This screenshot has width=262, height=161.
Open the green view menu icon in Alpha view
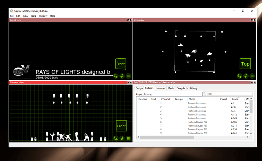pyautogui.click(x=128, y=76)
